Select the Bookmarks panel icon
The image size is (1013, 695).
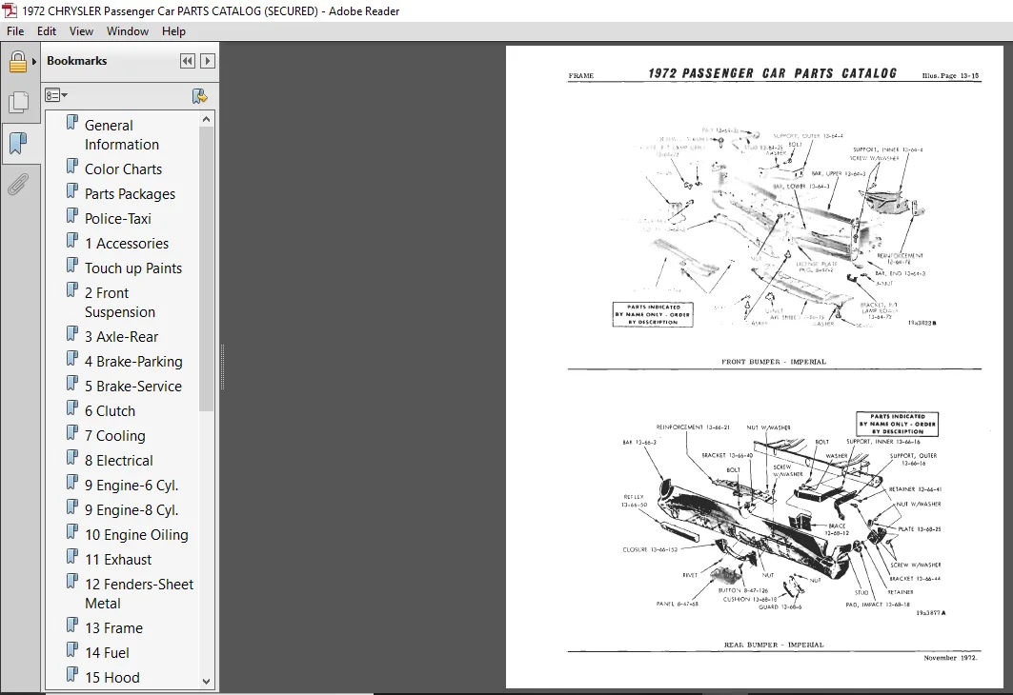(18, 143)
